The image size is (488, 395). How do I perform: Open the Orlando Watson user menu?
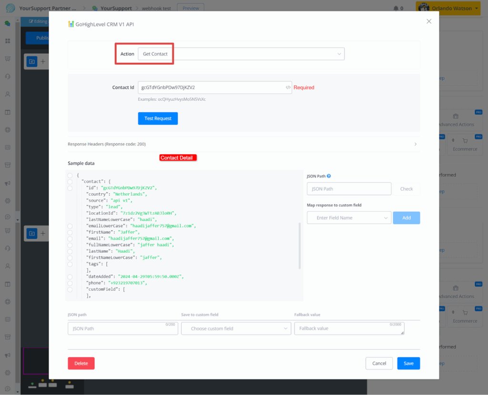(x=447, y=8)
